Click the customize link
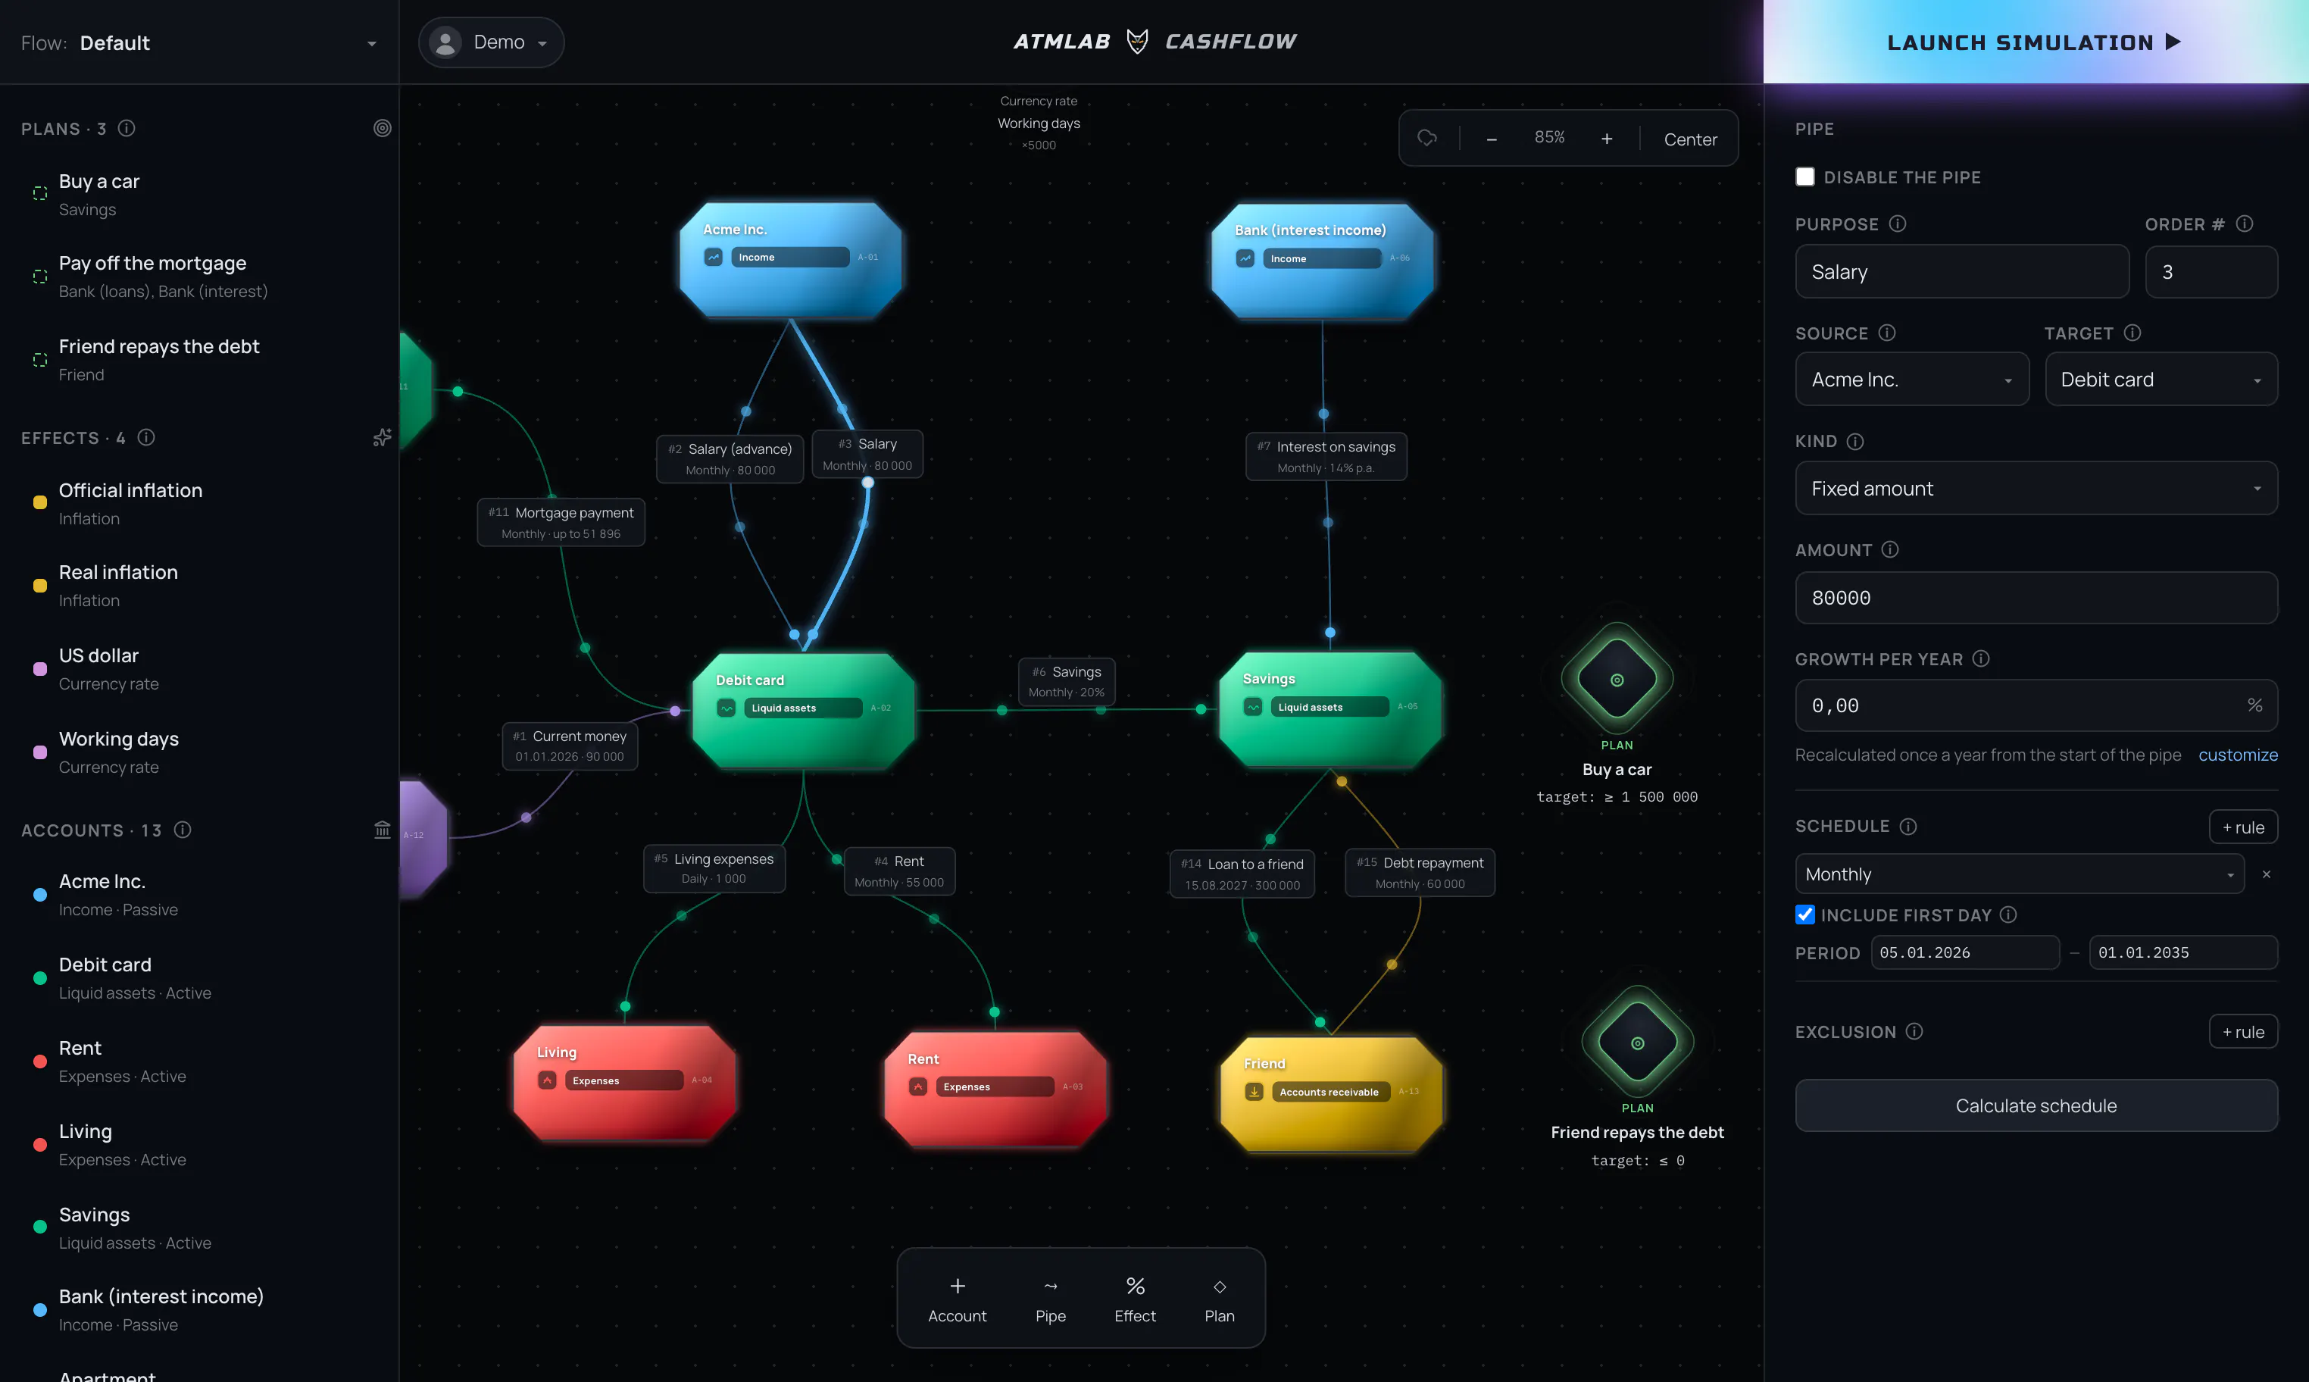Image resolution: width=2309 pixels, height=1382 pixels. point(2239,755)
